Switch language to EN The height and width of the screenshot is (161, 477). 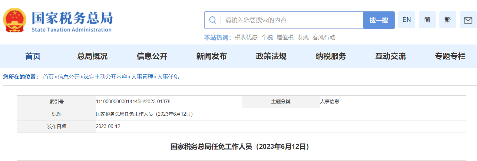click(406, 20)
